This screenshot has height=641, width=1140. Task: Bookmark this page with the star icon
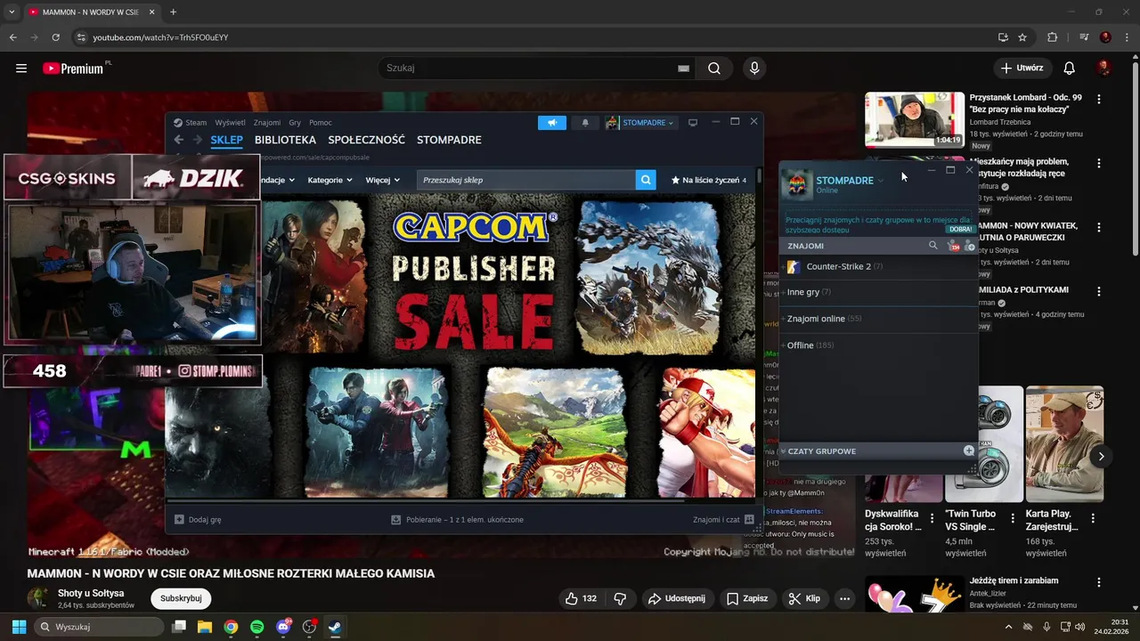1022,37
